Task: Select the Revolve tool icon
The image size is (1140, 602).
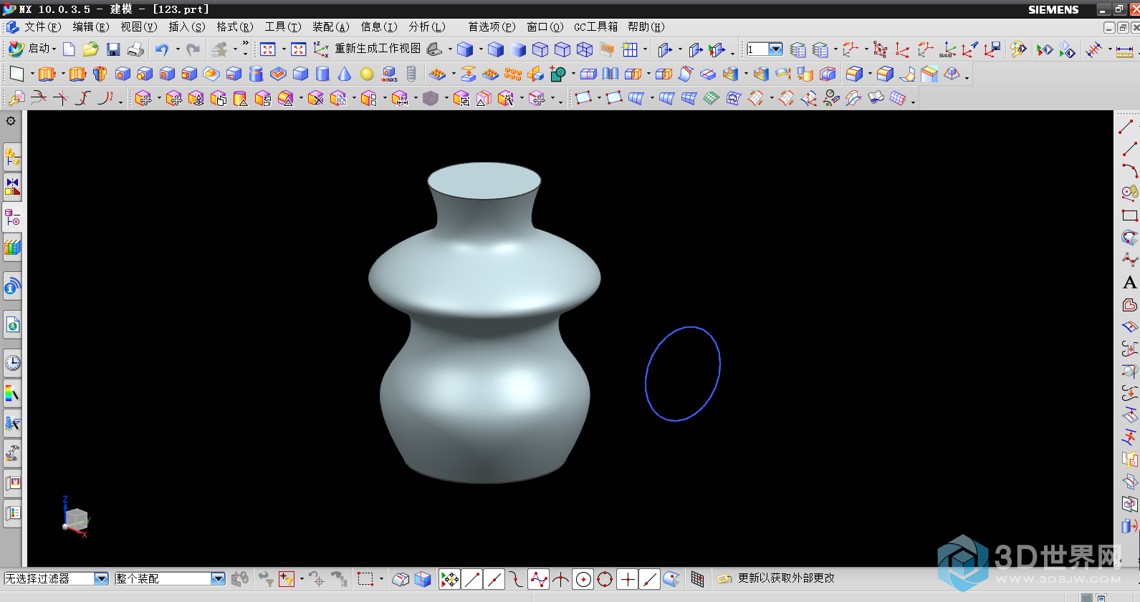Action: [100, 74]
